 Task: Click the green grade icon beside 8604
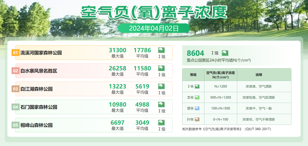point(225,53)
